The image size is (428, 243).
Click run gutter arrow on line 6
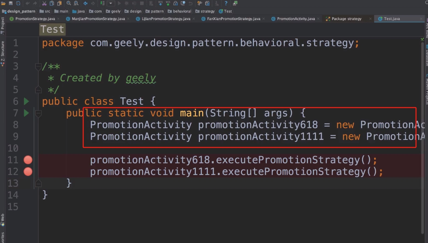coord(27,101)
